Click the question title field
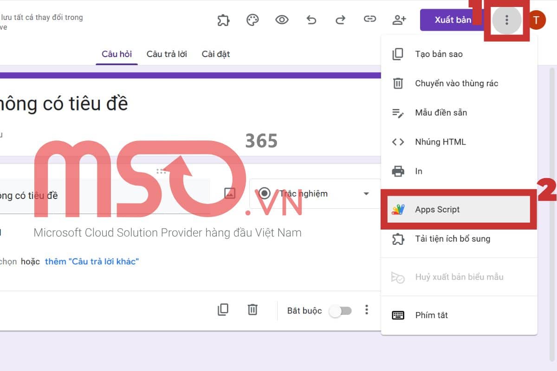The height and width of the screenshot is (371, 557). click(x=105, y=196)
